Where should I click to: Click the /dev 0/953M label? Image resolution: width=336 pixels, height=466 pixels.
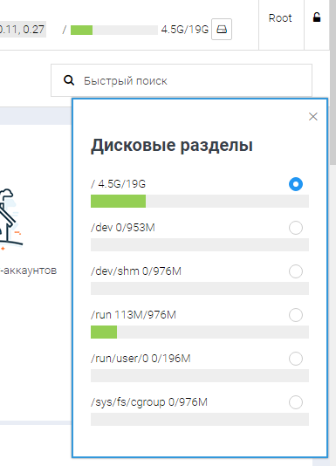(123, 228)
